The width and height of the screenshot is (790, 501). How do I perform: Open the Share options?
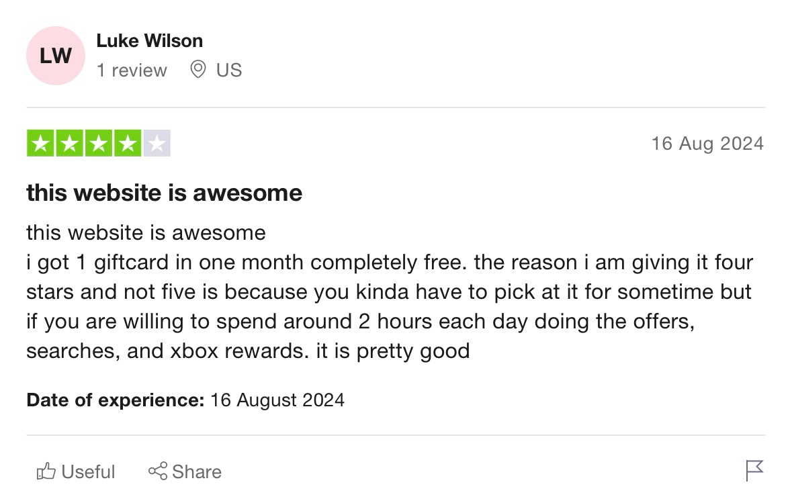(x=185, y=471)
